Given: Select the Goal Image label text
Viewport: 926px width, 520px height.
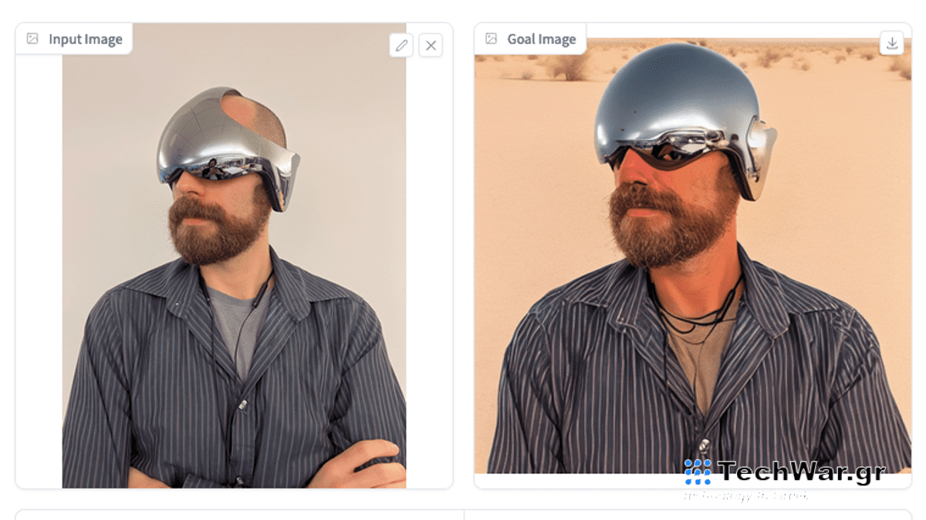Looking at the screenshot, I should click(x=541, y=39).
